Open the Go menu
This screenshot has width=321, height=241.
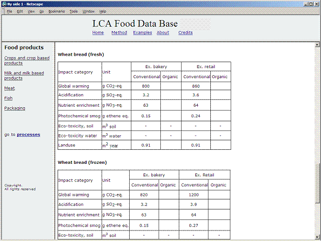click(x=42, y=12)
